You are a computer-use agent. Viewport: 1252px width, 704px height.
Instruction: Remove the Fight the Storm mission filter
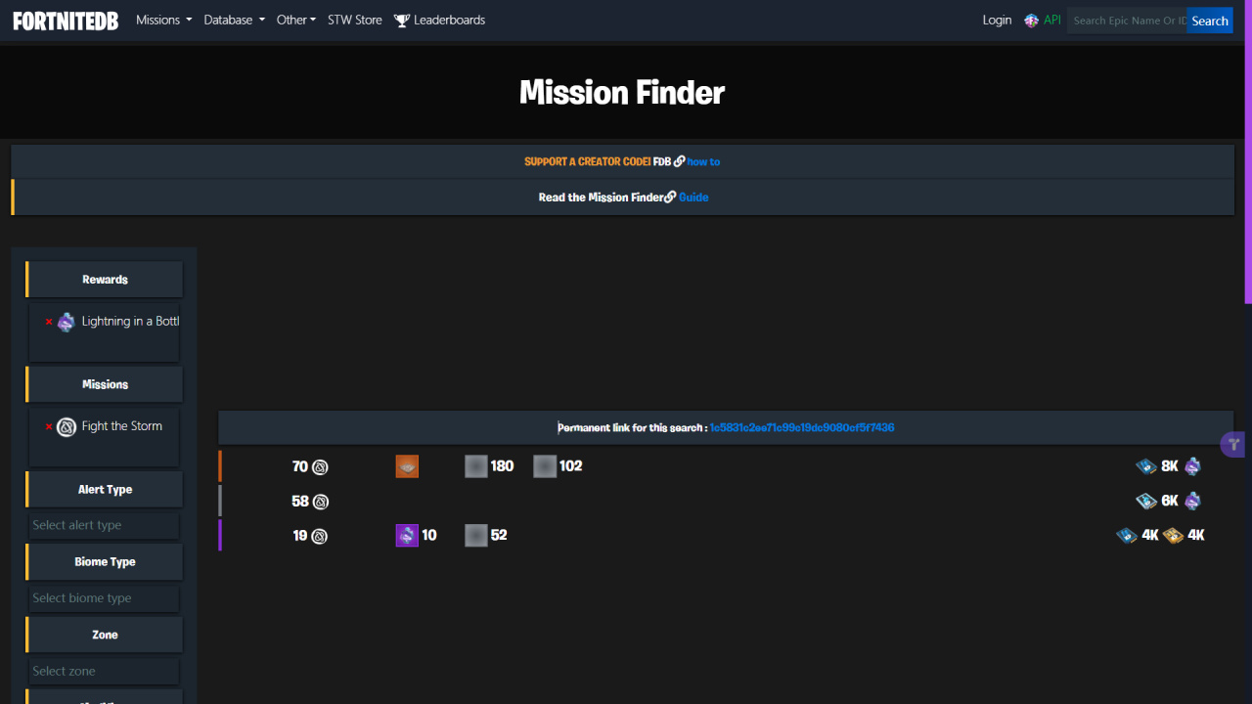pyautogui.click(x=49, y=426)
